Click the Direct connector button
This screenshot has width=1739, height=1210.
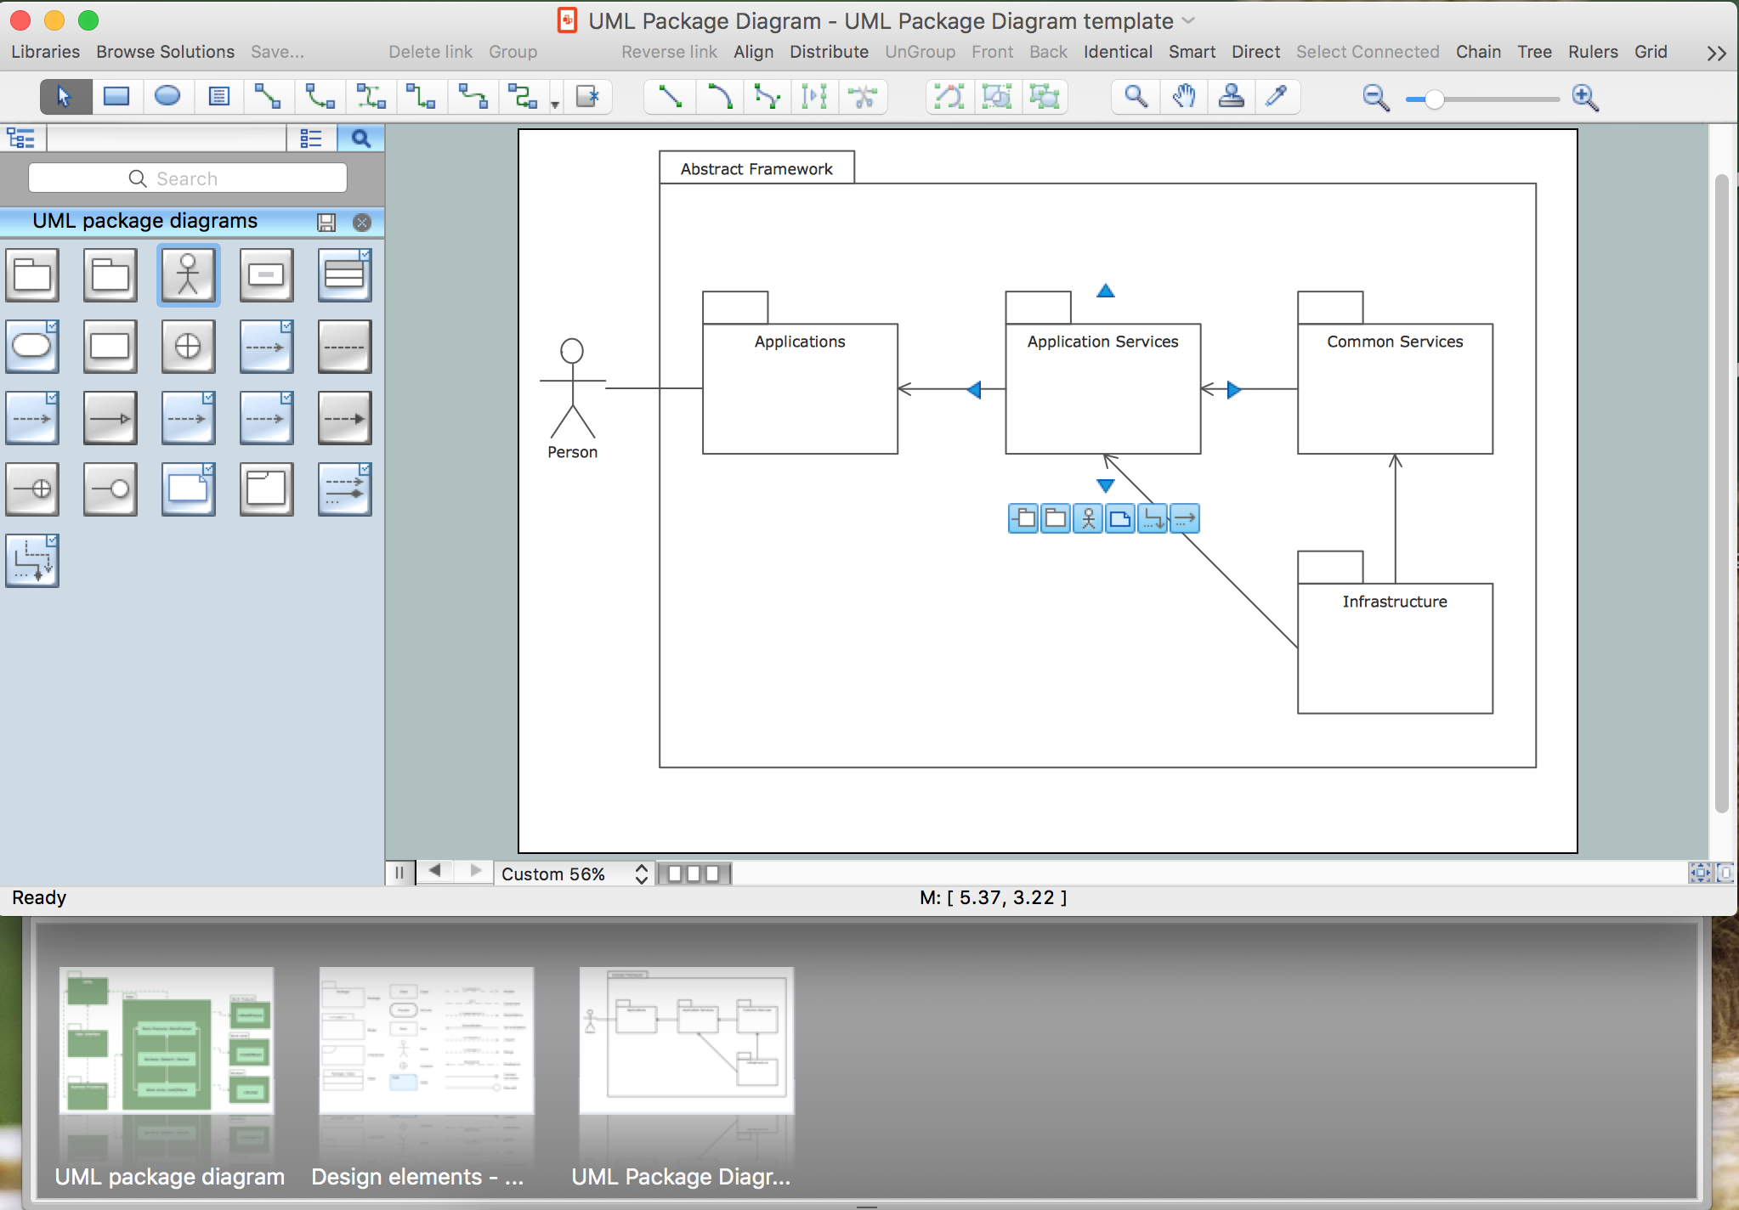tap(1255, 52)
